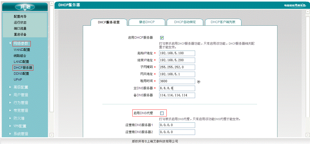Screen dimensions: 310x144
Task: Select 重启设备 in the sidebar
Action: 20,35
